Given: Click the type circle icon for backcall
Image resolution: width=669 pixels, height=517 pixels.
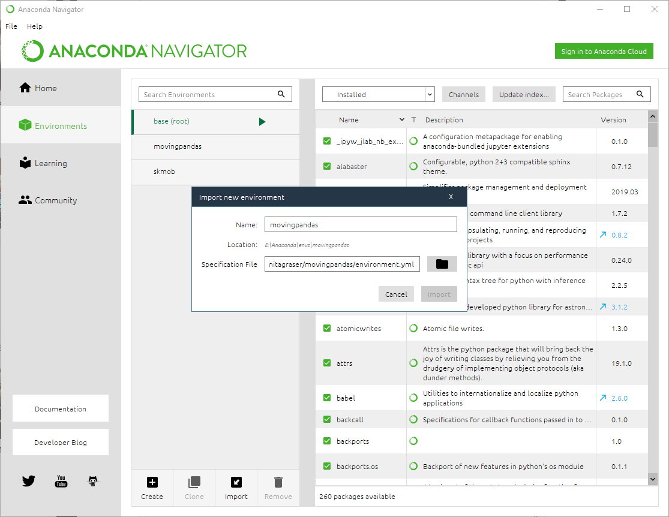Looking at the screenshot, I should tap(413, 419).
